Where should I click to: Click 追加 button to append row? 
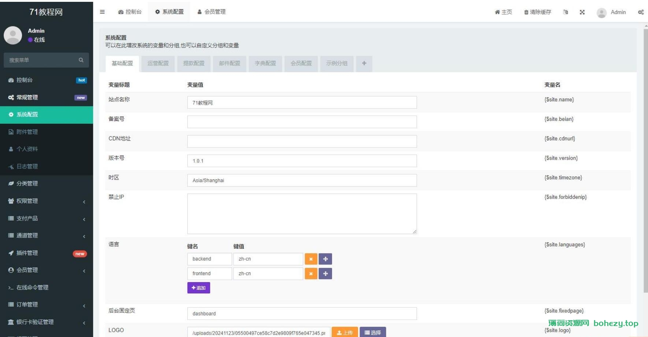[x=199, y=288]
